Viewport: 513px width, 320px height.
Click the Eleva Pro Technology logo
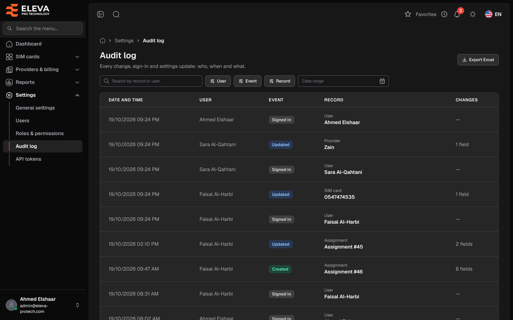[x=28, y=10]
